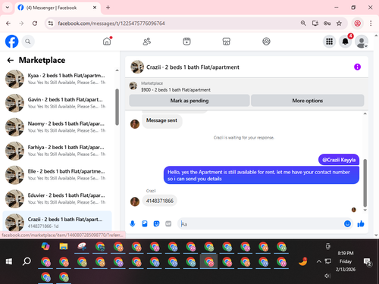The width and height of the screenshot is (379, 284).
Task: Open Gavin's conversation
Action: click(57, 103)
